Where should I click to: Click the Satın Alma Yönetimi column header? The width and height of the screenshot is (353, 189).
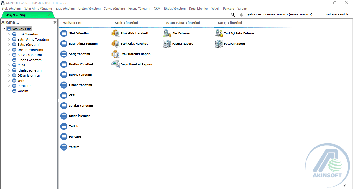click(x=183, y=23)
